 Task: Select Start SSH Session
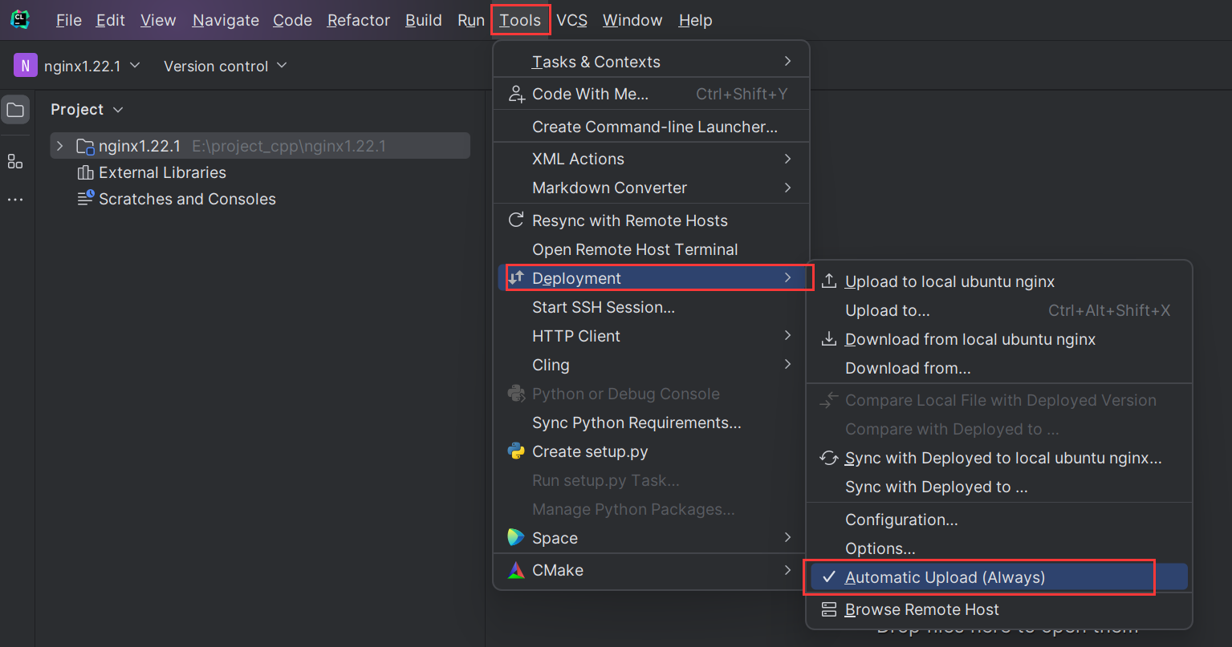(651, 307)
